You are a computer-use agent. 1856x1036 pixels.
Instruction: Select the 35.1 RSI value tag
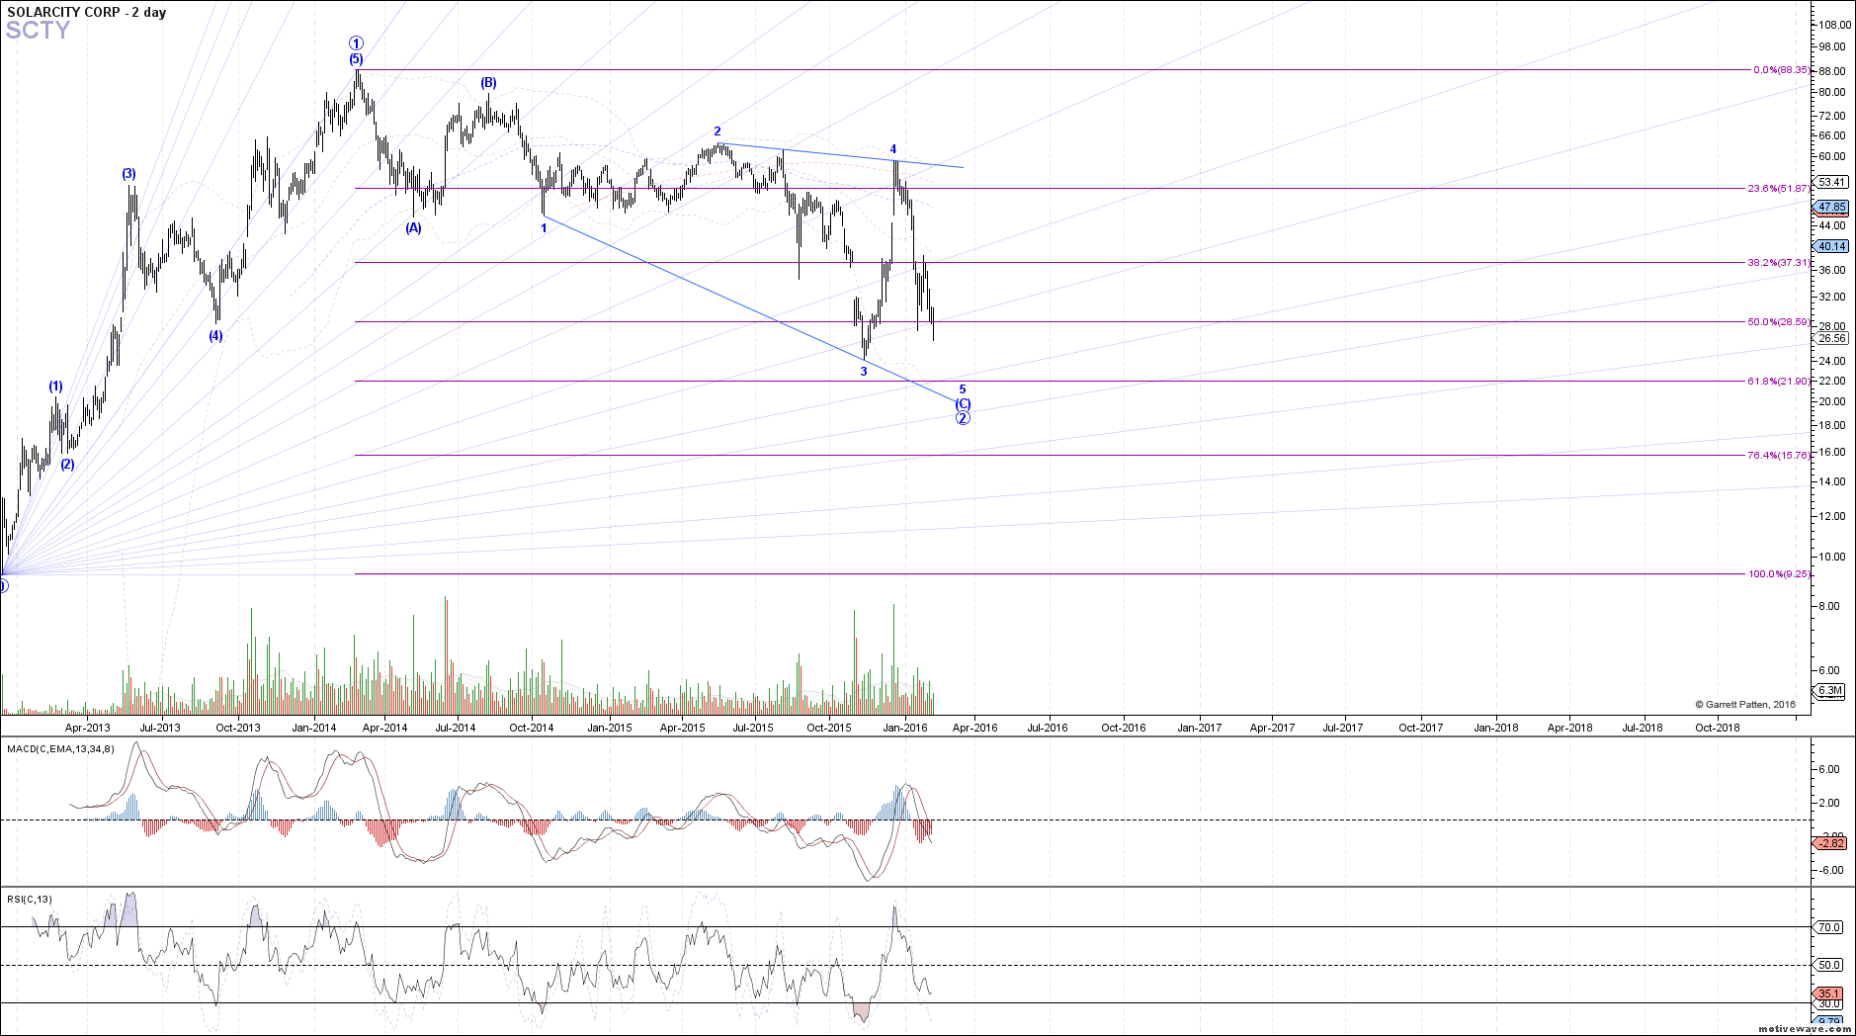[x=1829, y=993]
